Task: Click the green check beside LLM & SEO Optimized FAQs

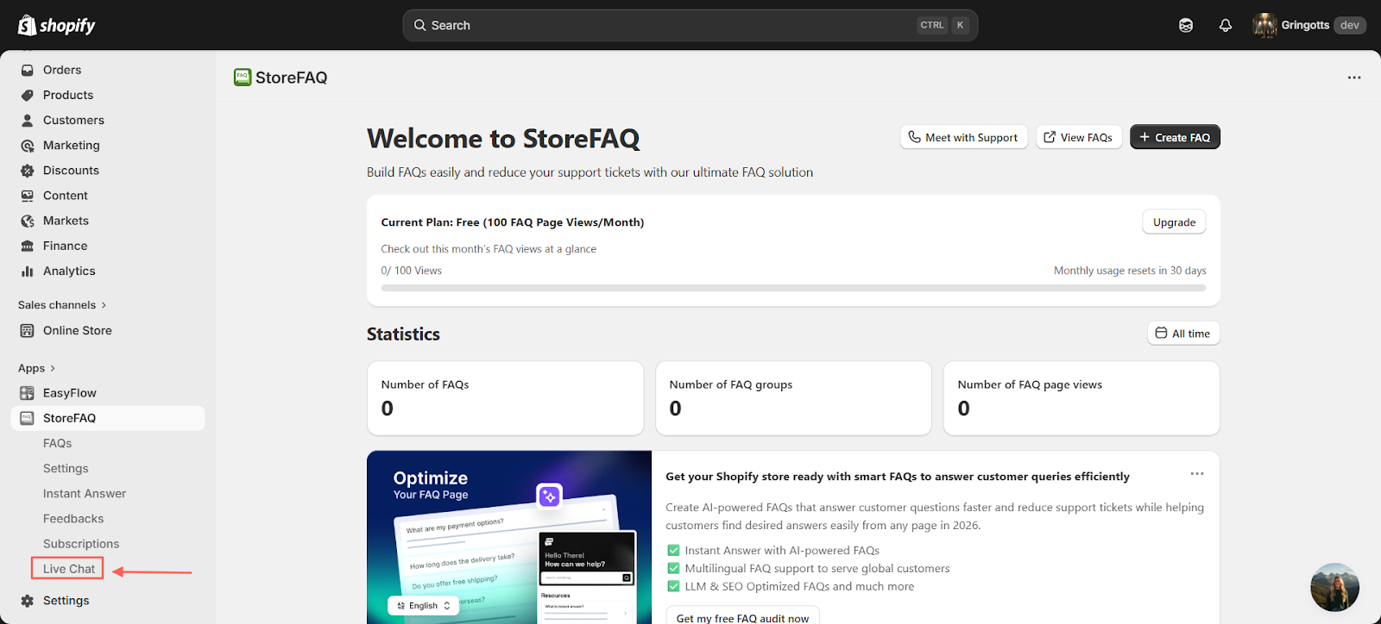Action: click(x=673, y=586)
